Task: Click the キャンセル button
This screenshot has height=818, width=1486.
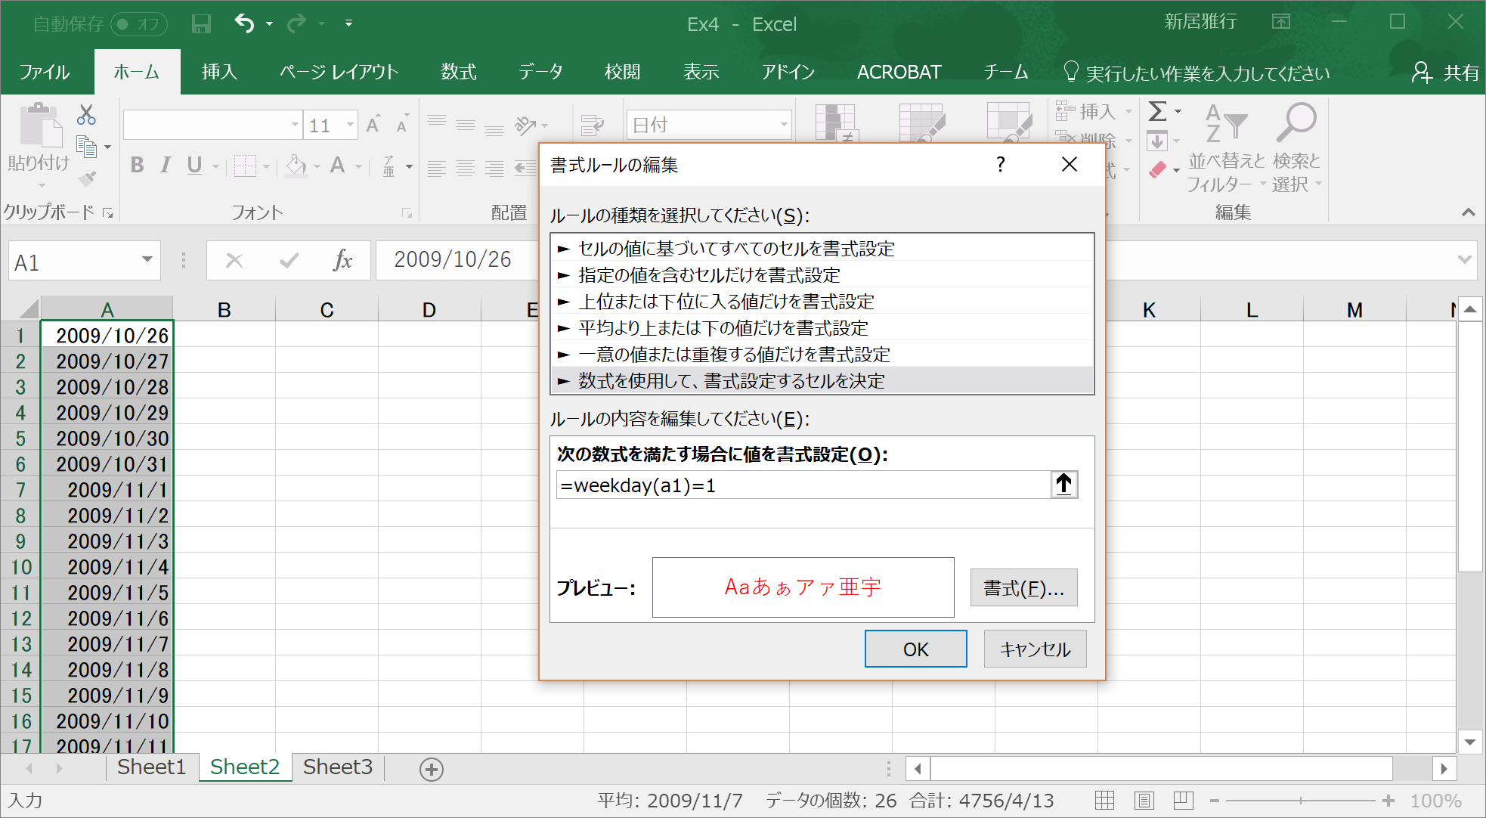Action: (x=1035, y=649)
